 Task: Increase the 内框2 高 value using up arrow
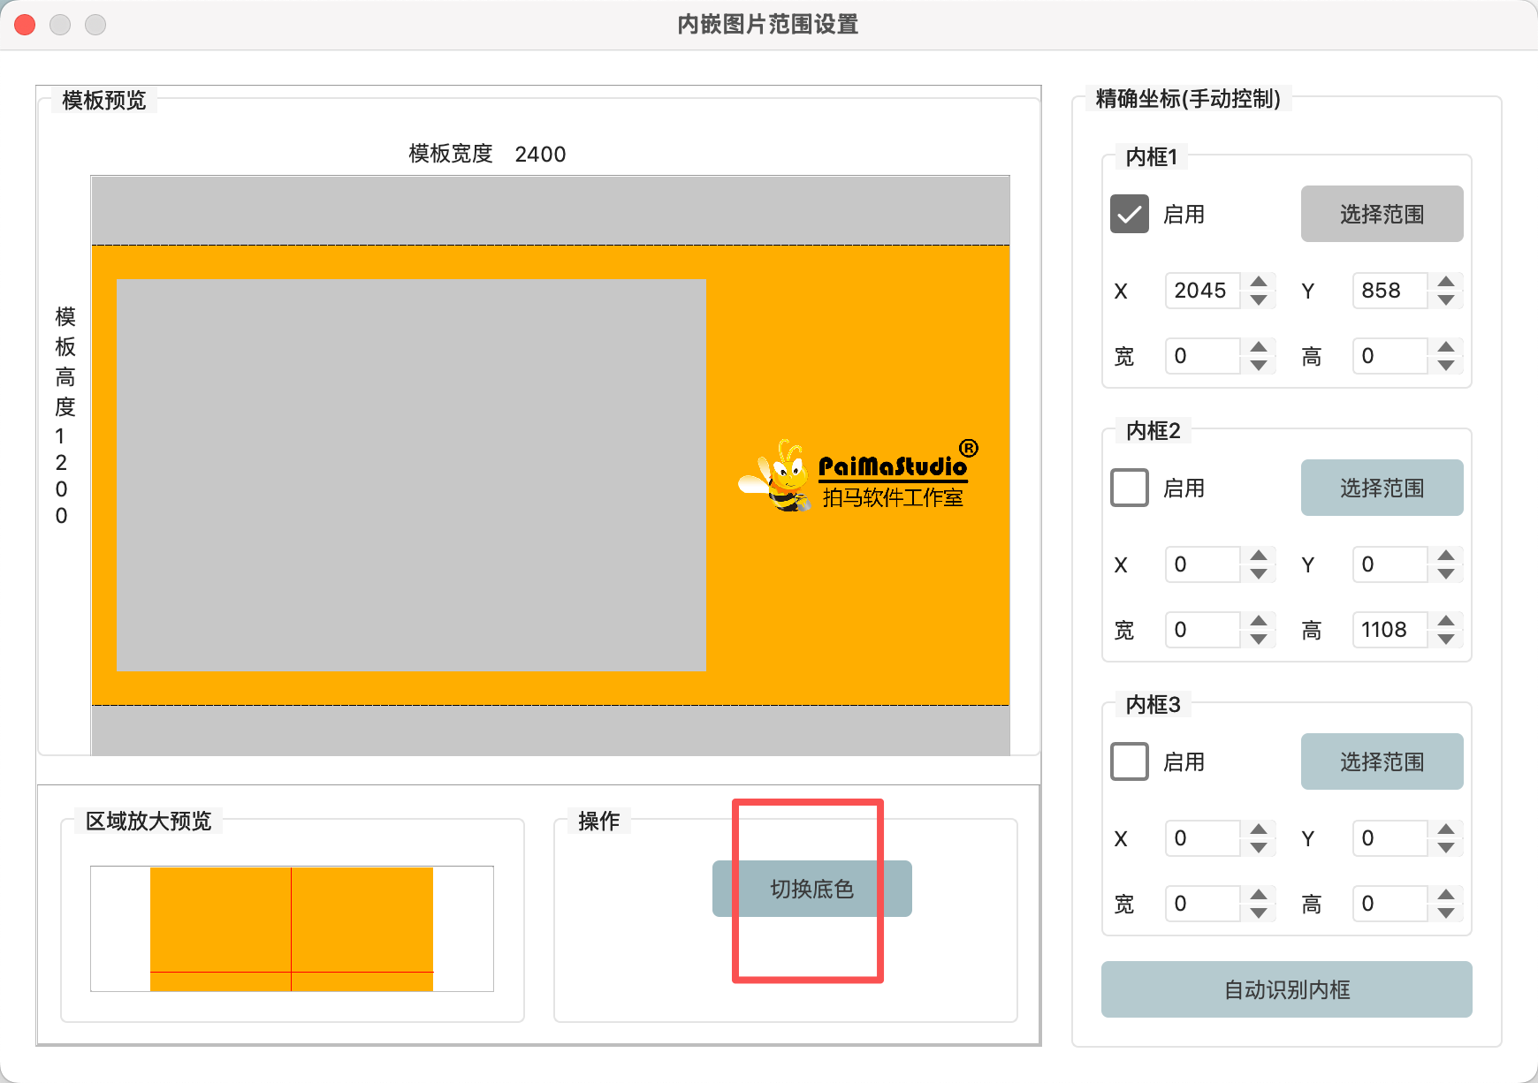click(x=1446, y=621)
